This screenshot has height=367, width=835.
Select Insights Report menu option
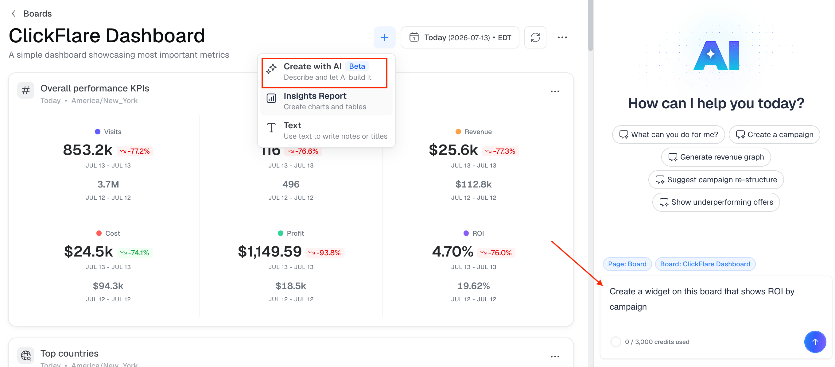[x=326, y=101]
